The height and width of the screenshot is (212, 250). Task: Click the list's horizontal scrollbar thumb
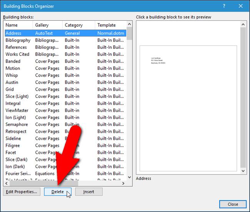[x=44, y=183]
